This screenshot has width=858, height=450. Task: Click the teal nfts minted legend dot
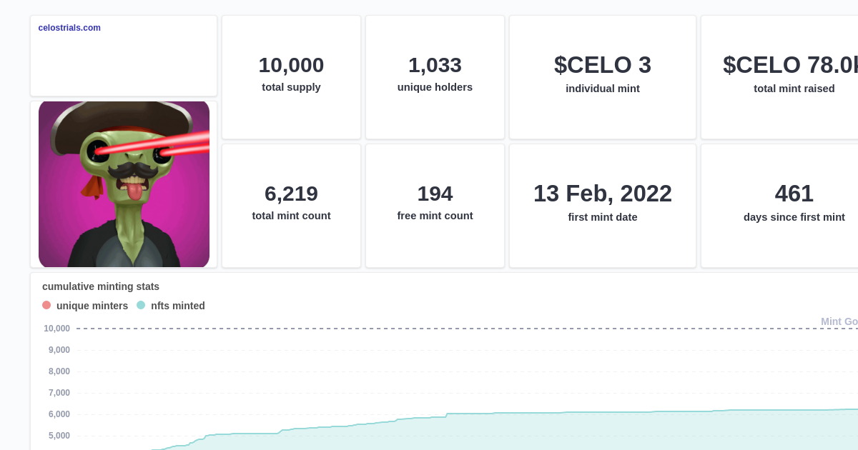pyautogui.click(x=140, y=305)
